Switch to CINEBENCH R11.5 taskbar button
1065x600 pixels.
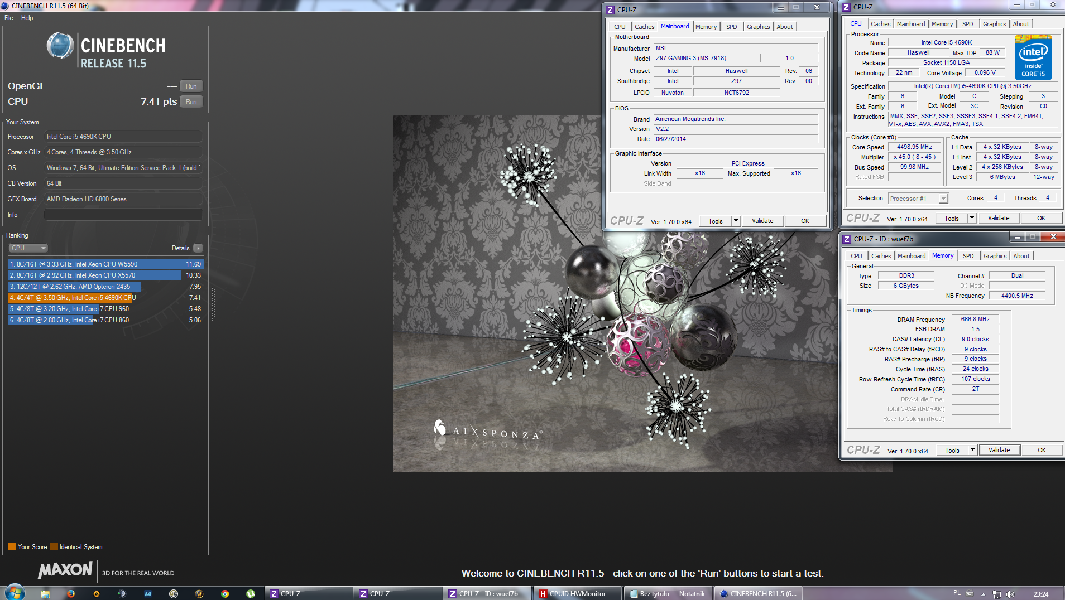pos(759,594)
